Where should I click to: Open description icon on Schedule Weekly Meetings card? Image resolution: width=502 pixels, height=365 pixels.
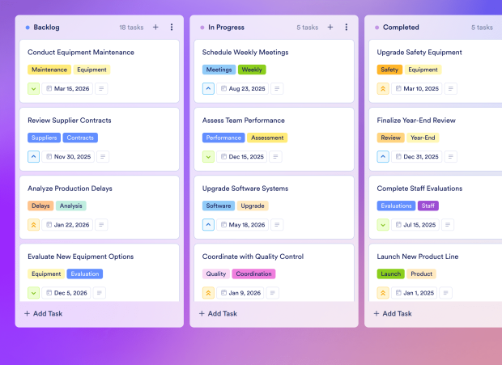277,88
